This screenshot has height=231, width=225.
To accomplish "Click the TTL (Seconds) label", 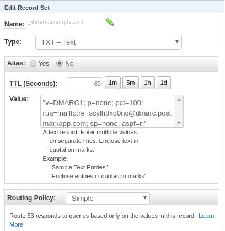I will [x=34, y=84].
